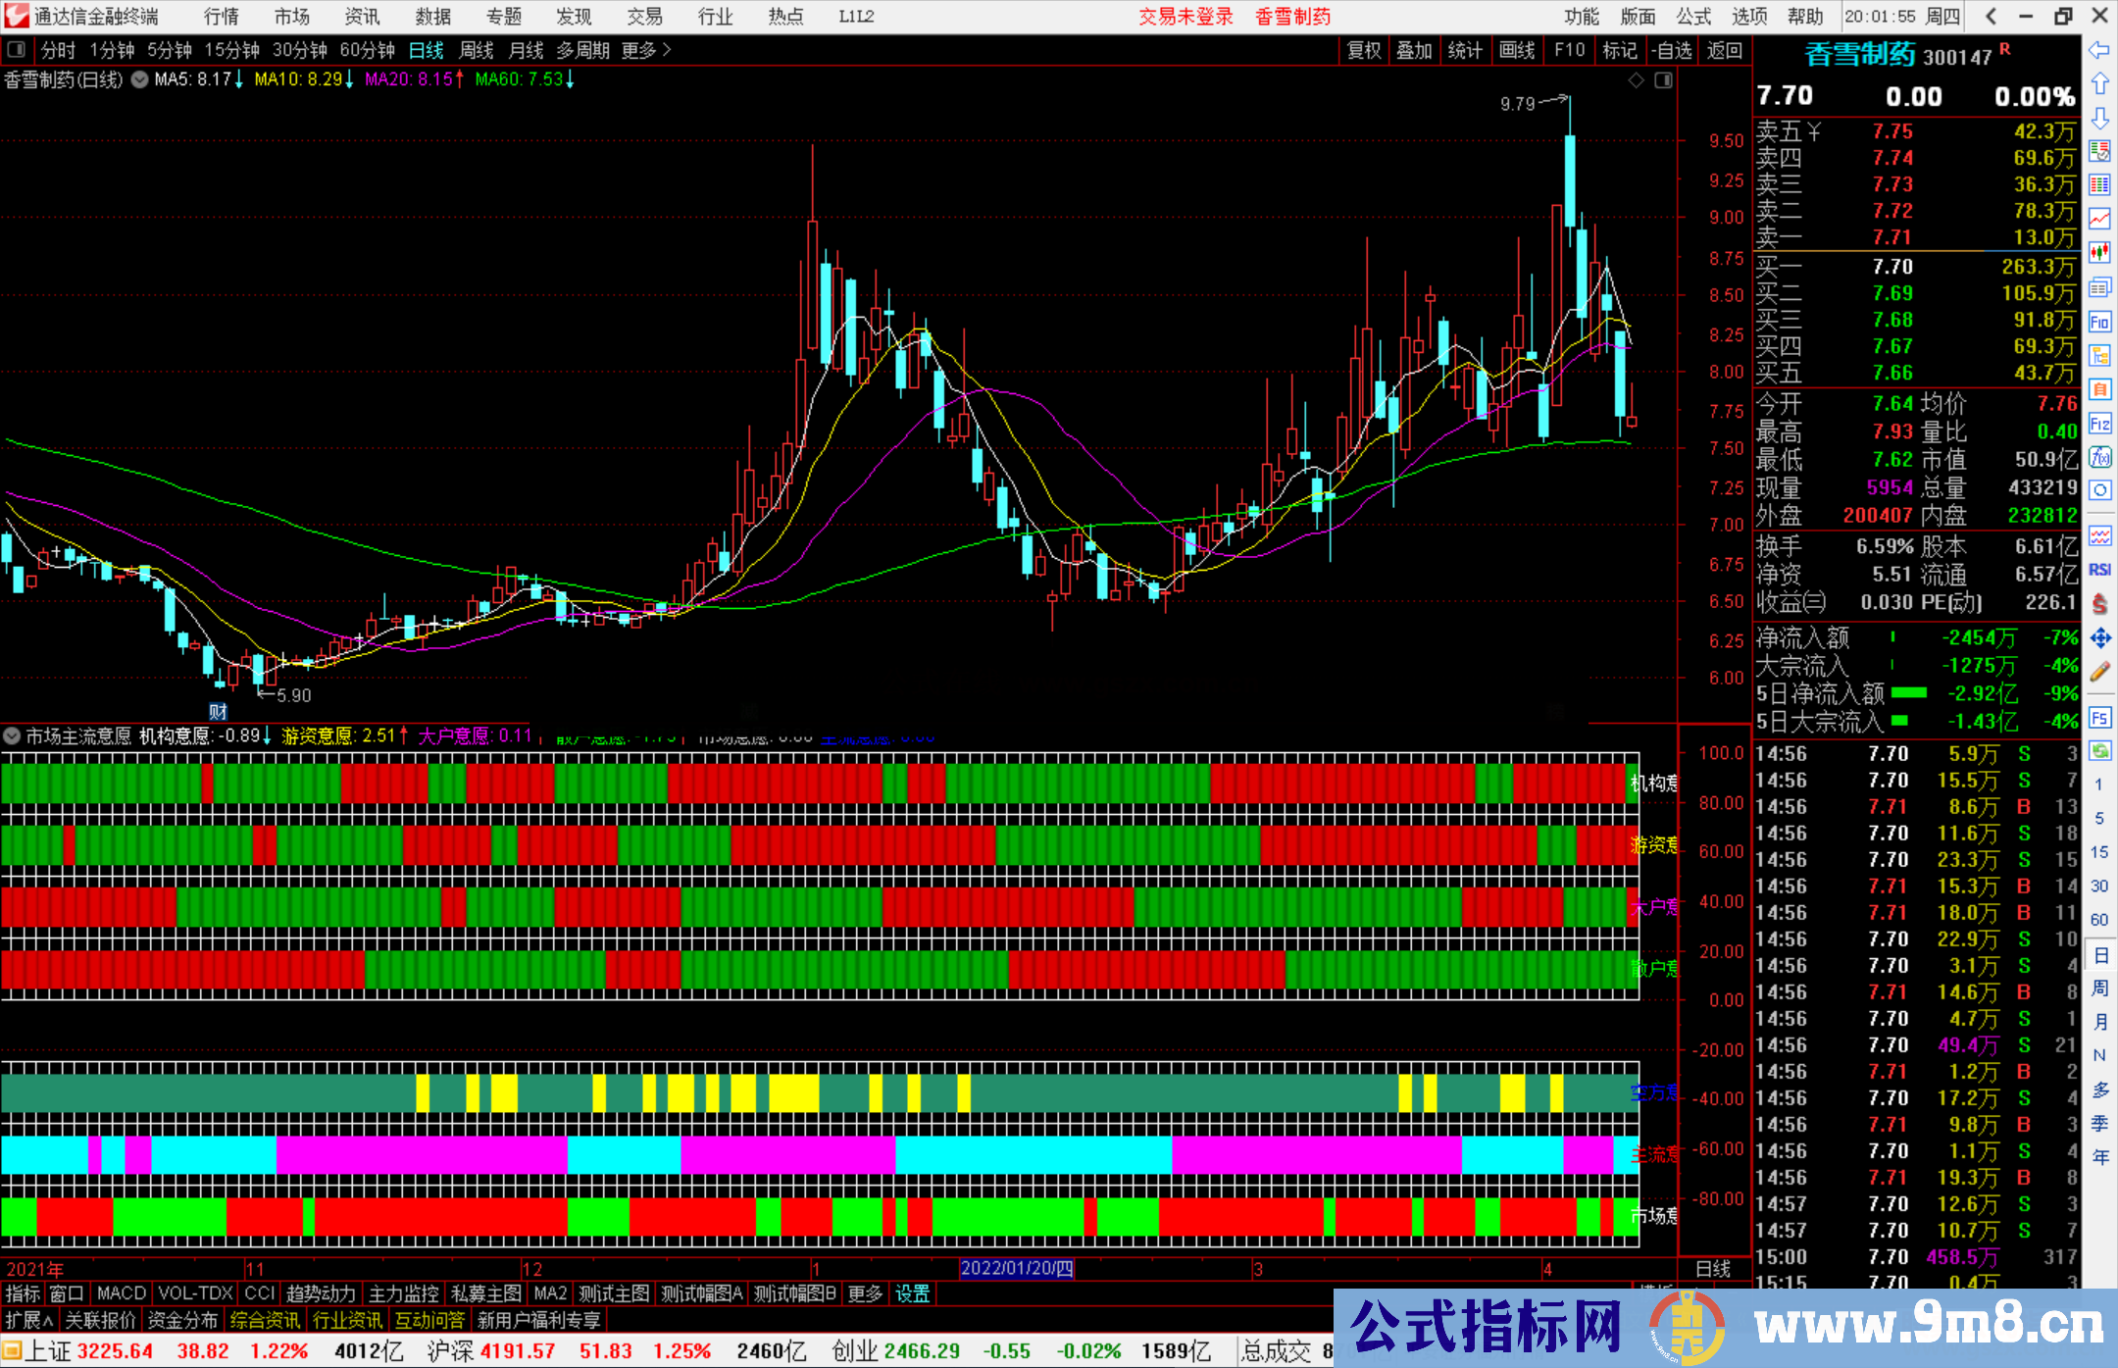
Task: Open the 行情 menu in top bar
Action: (x=222, y=17)
